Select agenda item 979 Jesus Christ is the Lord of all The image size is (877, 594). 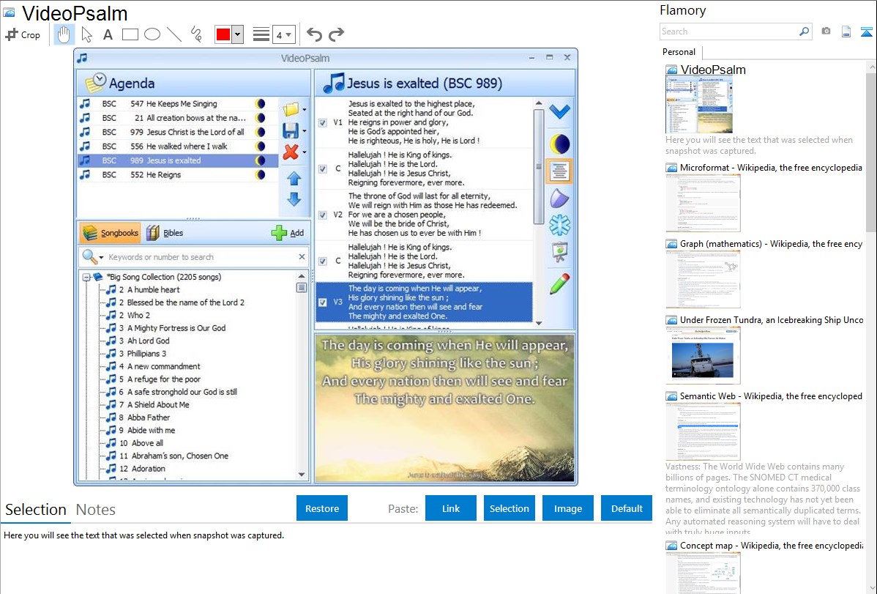pos(178,132)
